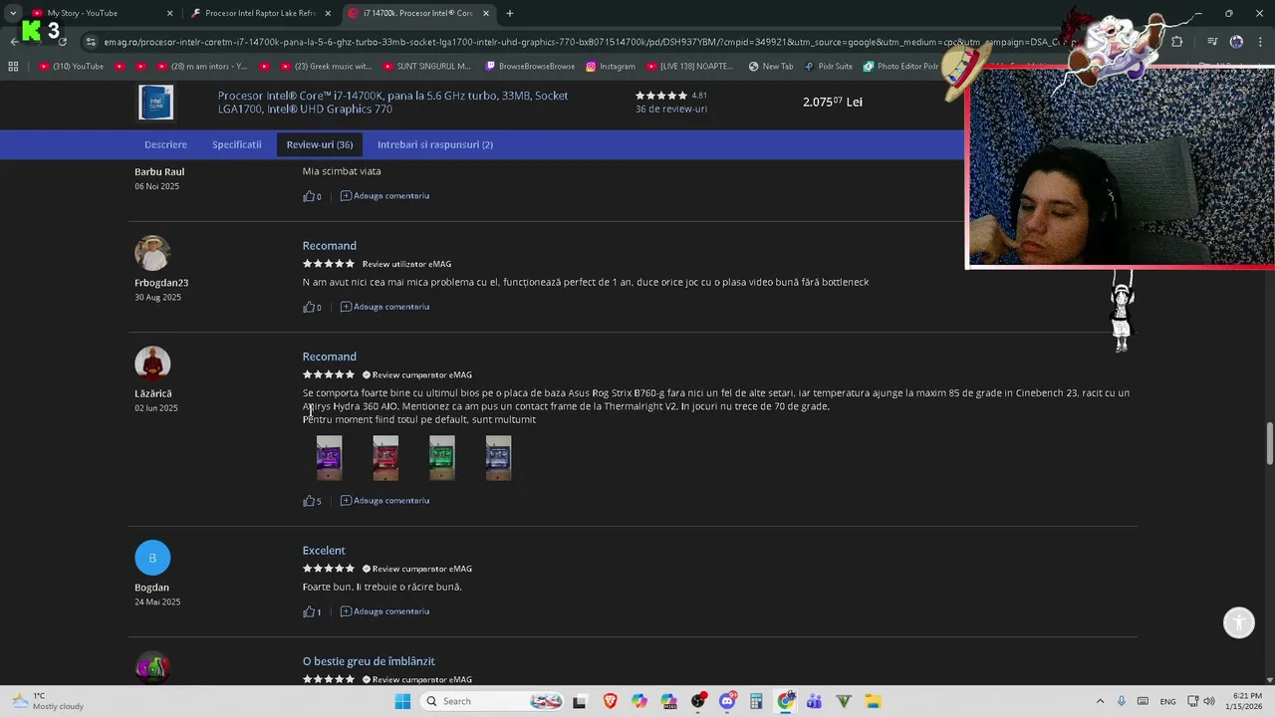Viewport: 1275px width, 717px height.
Task: View site information icon in address bar
Action: tap(91, 42)
